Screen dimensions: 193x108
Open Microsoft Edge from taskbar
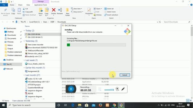tap(73, 105)
